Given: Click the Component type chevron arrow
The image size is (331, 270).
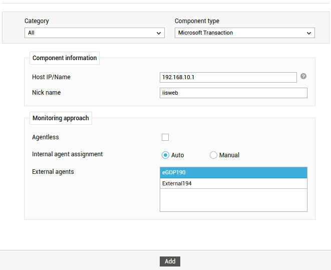Looking at the screenshot, I should tap(309, 33).
